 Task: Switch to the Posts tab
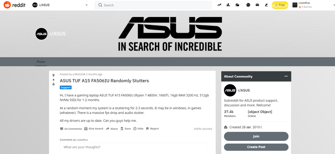point(41,62)
